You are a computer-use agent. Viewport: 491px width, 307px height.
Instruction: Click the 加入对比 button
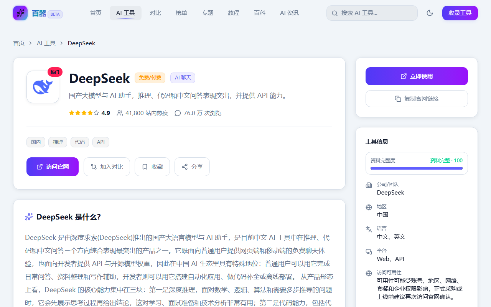[107, 167]
